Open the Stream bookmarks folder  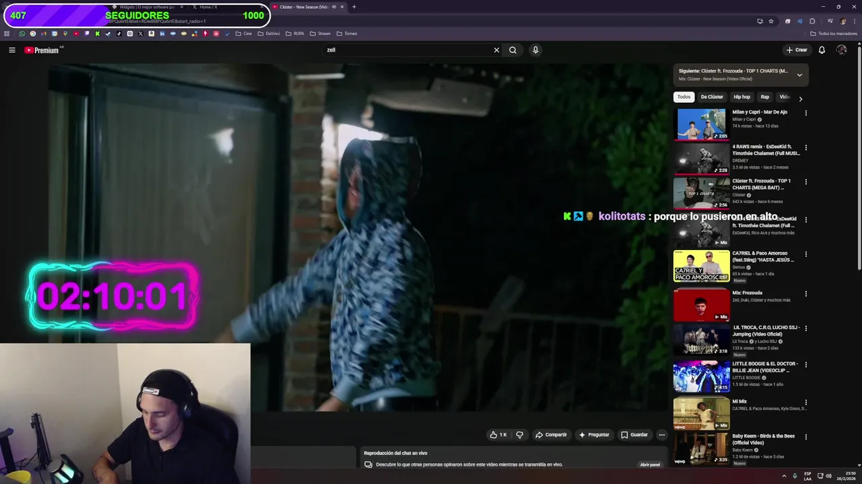(x=320, y=34)
